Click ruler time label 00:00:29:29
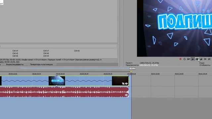Viewport: 212px width, 119px height. [60, 74]
